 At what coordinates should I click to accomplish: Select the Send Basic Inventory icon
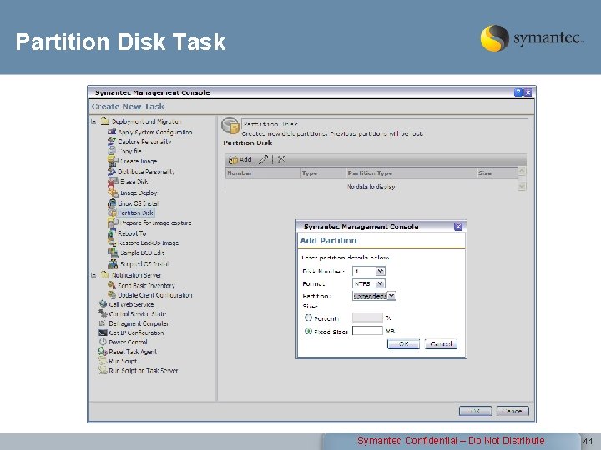112,285
